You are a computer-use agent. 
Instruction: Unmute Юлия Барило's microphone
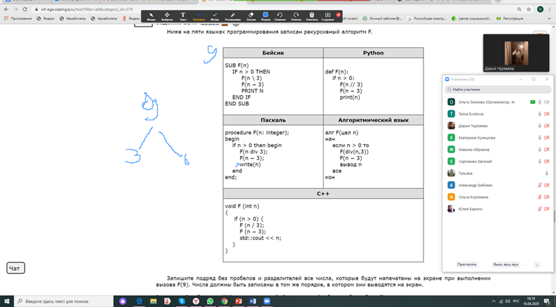coord(540,209)
